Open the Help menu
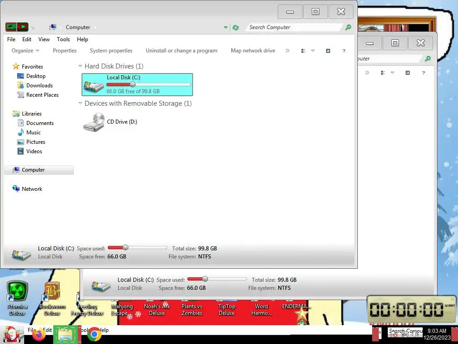 pos(82,39)
